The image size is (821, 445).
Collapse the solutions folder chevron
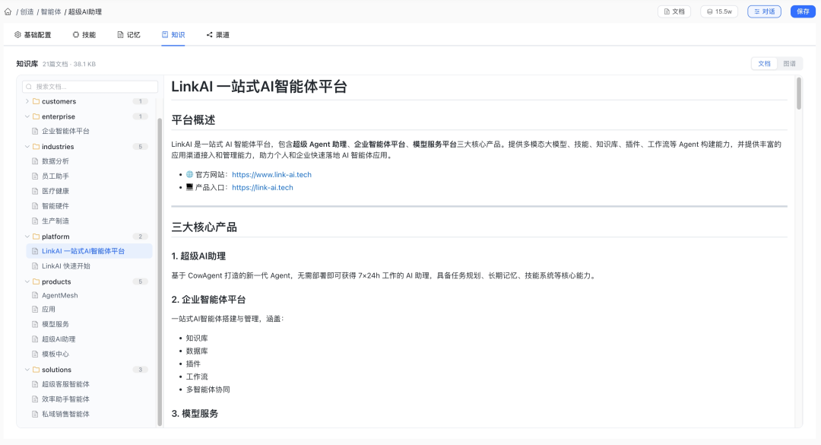point(27,370)
